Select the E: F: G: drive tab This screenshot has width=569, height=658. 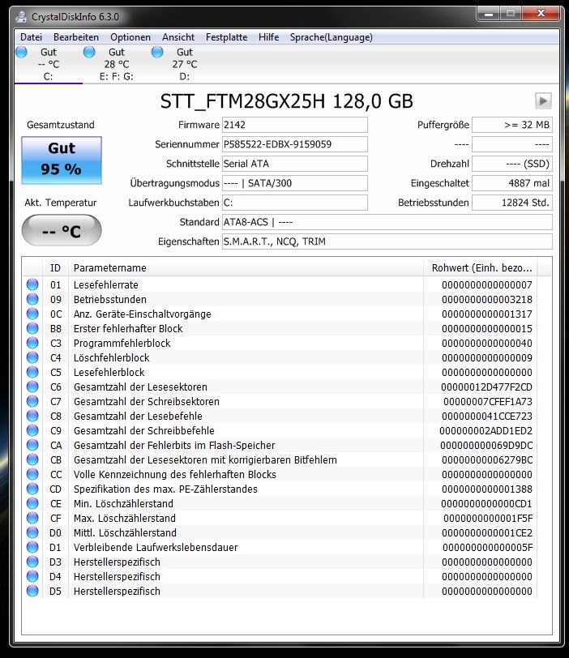(x=116, y=64)
